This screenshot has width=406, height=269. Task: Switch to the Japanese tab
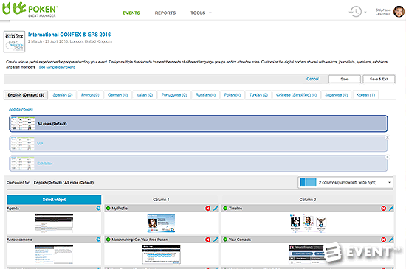pyautogui.click(x=336, y=95)
